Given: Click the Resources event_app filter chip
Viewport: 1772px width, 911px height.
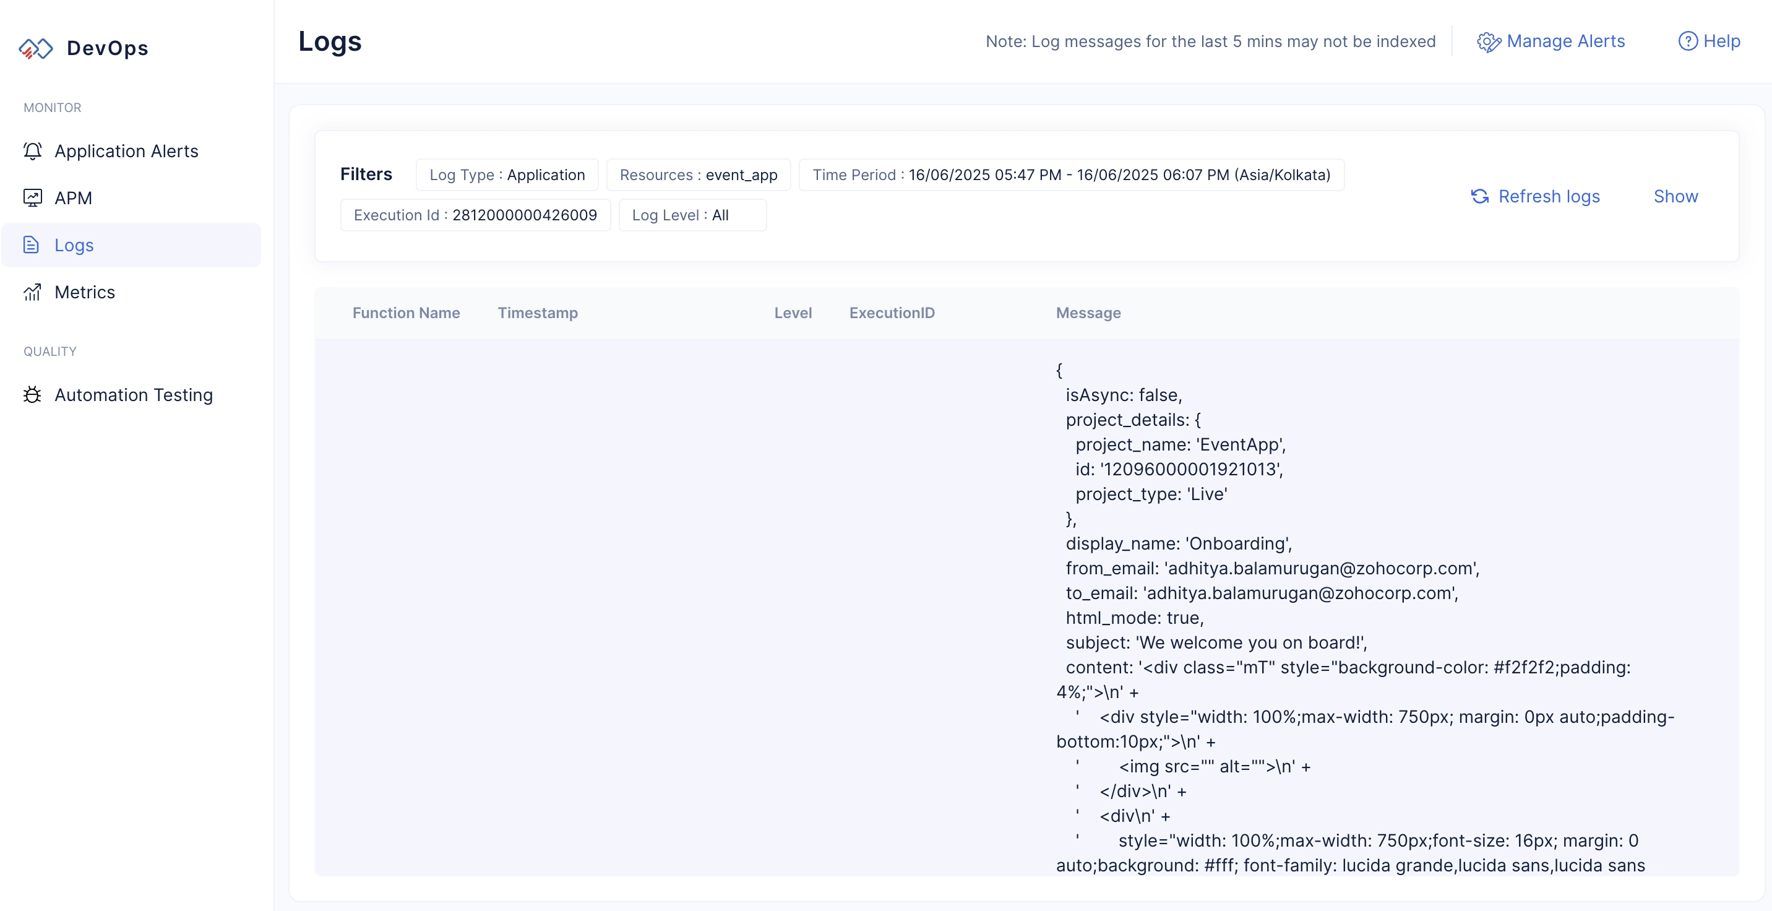Looking at the screenshot, I should 698,175.
